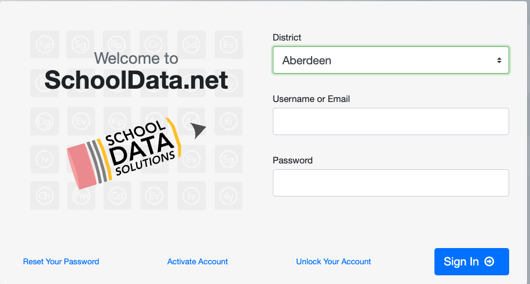The image size is (530, 284).
Task: Click the faded Ri tile icon
Action: (228, 121)
